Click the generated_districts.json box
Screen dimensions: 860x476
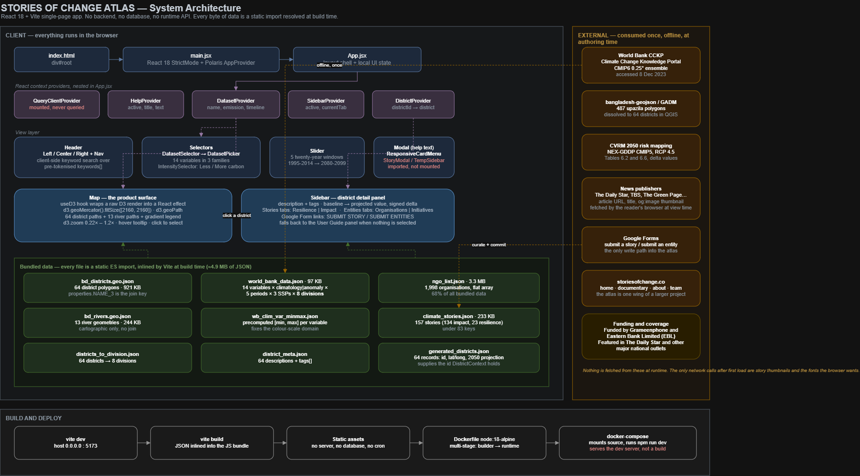pyautogui.click(x=459, y=358)
